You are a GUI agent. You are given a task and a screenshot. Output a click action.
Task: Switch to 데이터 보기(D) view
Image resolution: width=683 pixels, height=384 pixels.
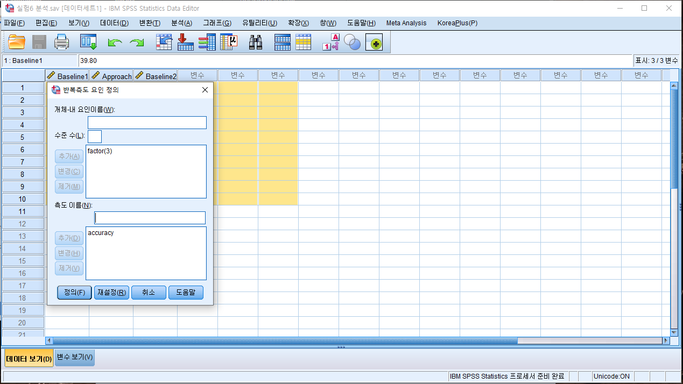click(29, 358)
